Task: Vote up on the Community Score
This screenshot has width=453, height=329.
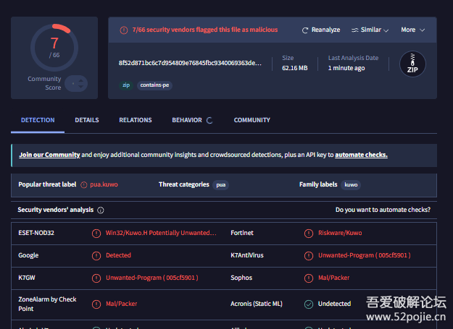Action: coord(81,80)
